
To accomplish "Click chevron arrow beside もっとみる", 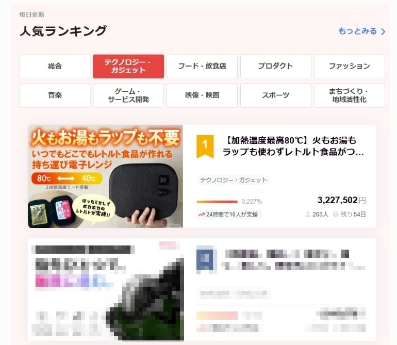I will (383, 31).
